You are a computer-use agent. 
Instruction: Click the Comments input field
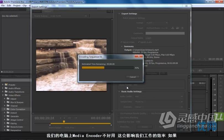pos(165,33)
